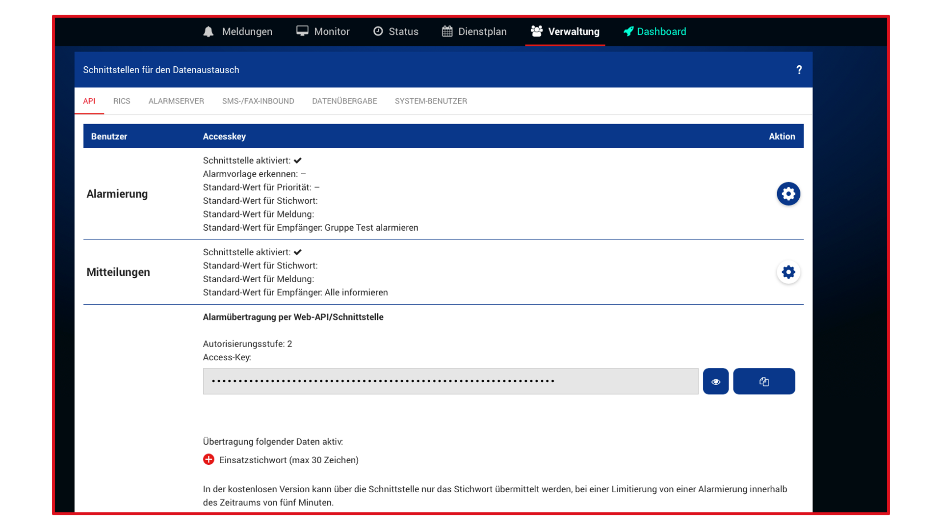Click 'Übertragung folgender Daten aktiv' text
The height and width of the screenshot is (530, 942).
click(273, 441)
